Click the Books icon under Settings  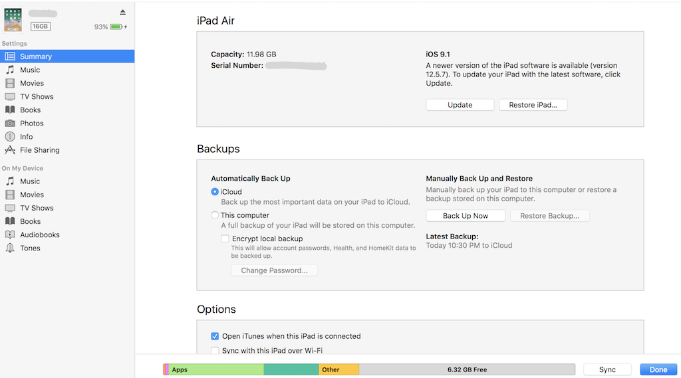coord(10,110)
